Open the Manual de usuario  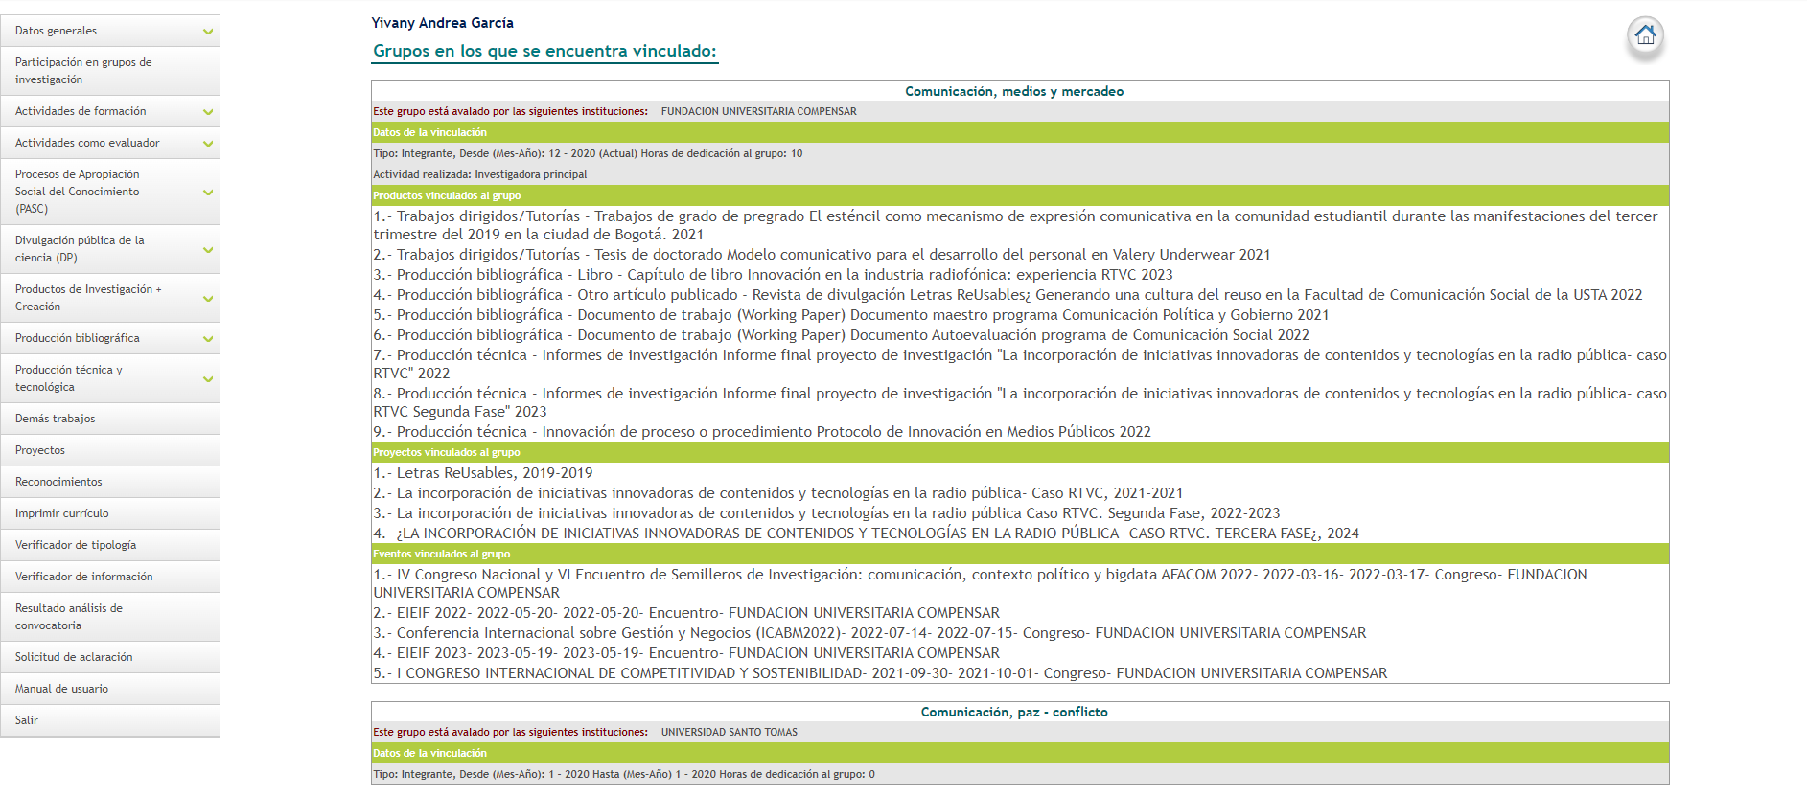pyautogui.click(x=62, y=689)
